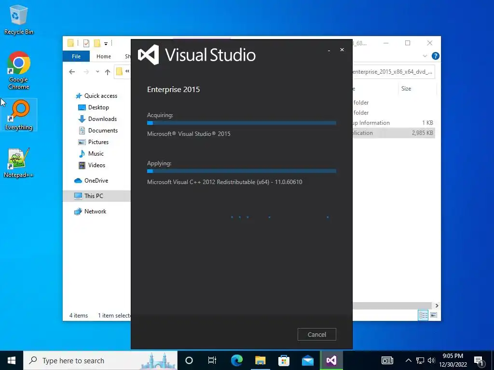Click Visual Studio icon in the taskbar
The width and height of the screenshot is (494, 370).
pyautogui.click(x=331, y=360)
